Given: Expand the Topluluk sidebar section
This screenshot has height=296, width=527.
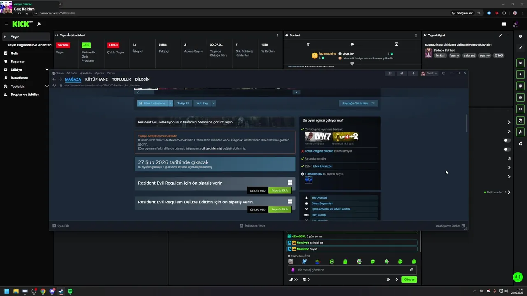Looking at the screenshot, I should point(47,86).
